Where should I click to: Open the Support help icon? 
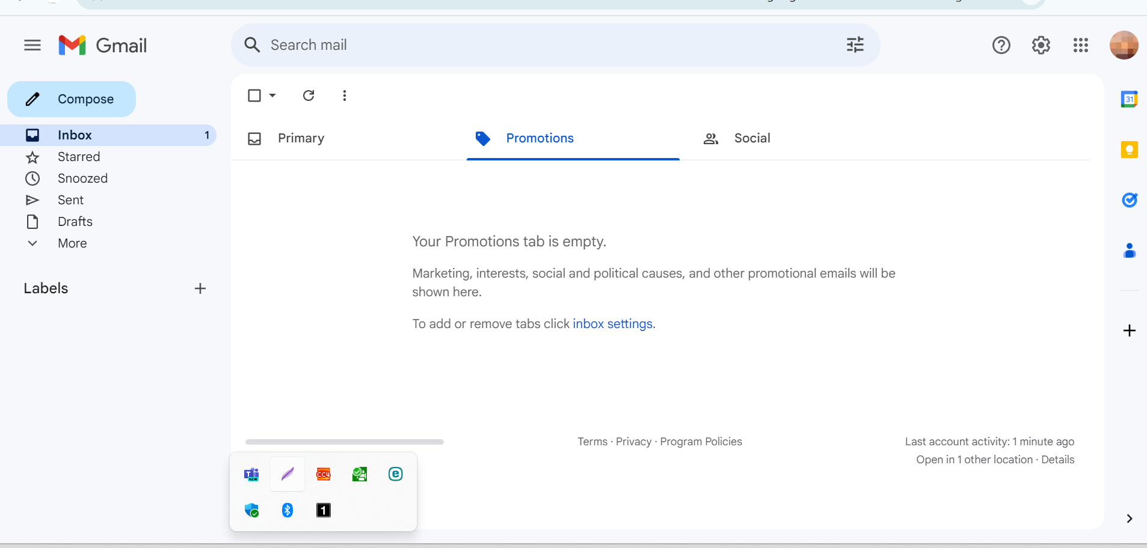pos(1001,45)
